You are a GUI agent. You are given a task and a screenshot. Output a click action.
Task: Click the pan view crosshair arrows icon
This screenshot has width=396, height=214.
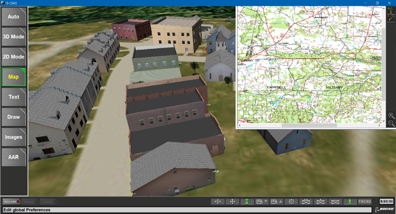(218, 202)
